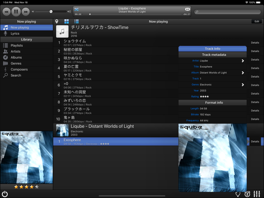264x198 pixels.
Task: Play track 3 咲かぬなら
Action: click(116, 60)
